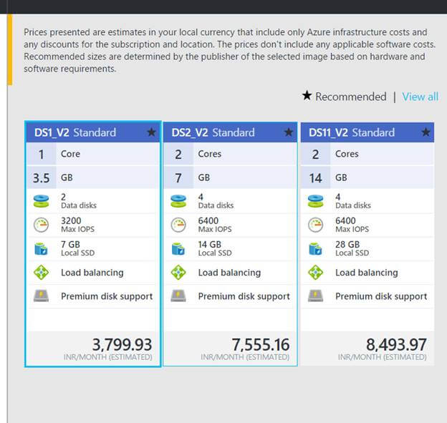
Task: Click the Load balancing icon in DS2_V2 card
Action: tap(178, 272)
